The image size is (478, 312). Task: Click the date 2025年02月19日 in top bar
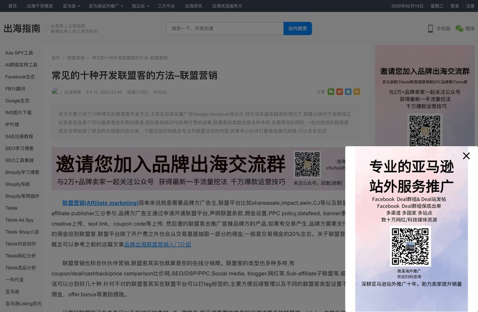pos(407,6)
